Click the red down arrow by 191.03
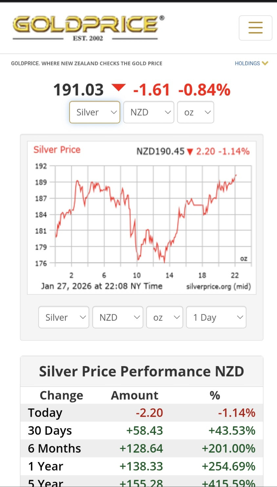277x487 pixels. (118, 88)
